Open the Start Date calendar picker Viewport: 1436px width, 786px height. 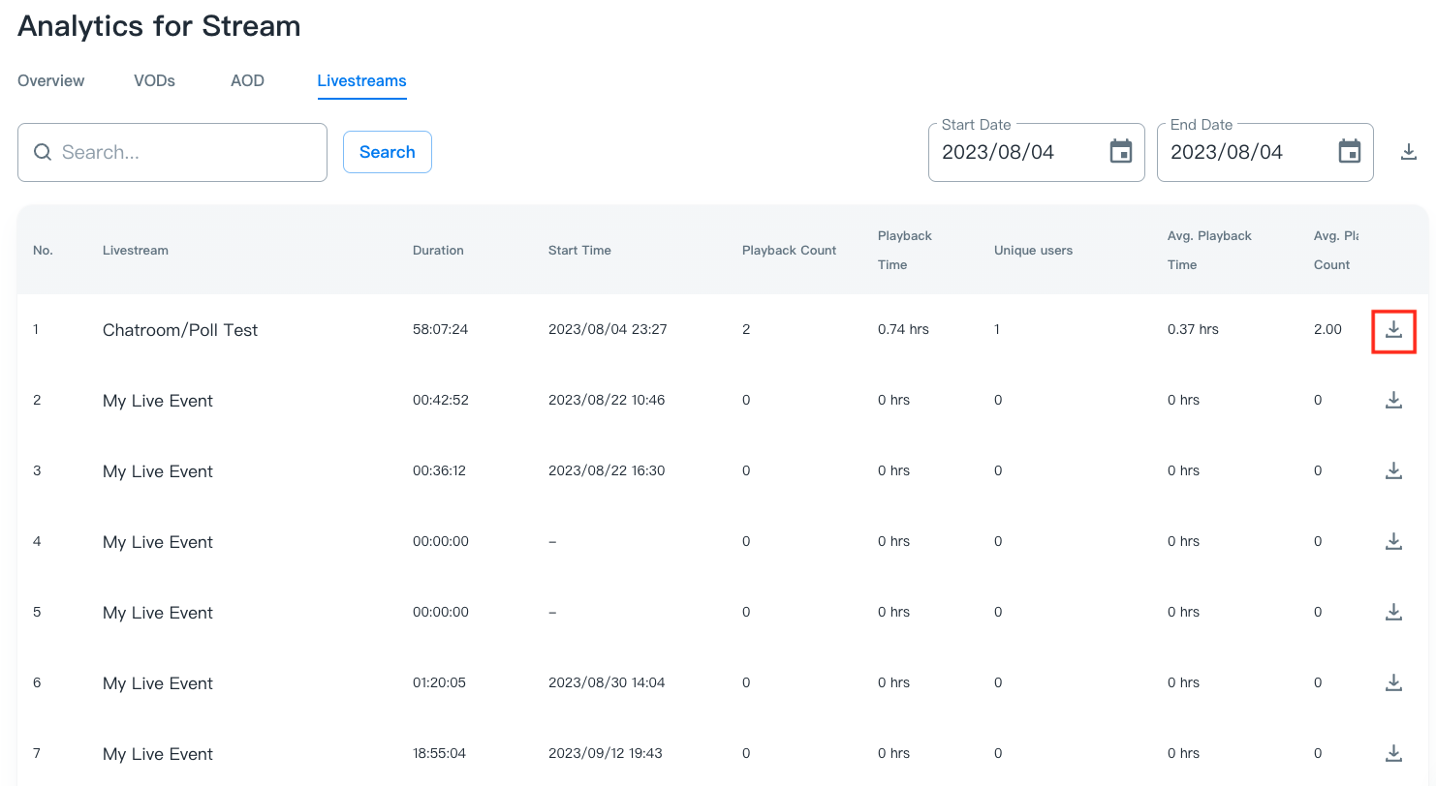[1120, 152]
